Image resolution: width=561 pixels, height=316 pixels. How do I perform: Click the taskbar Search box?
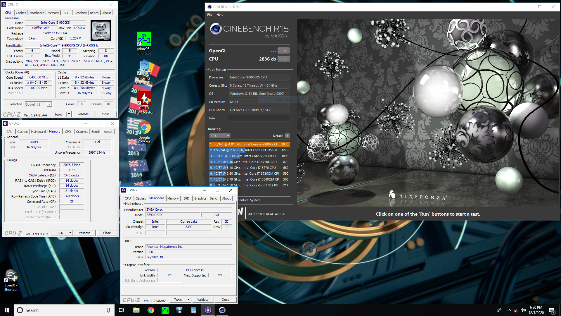click(64, 310)
